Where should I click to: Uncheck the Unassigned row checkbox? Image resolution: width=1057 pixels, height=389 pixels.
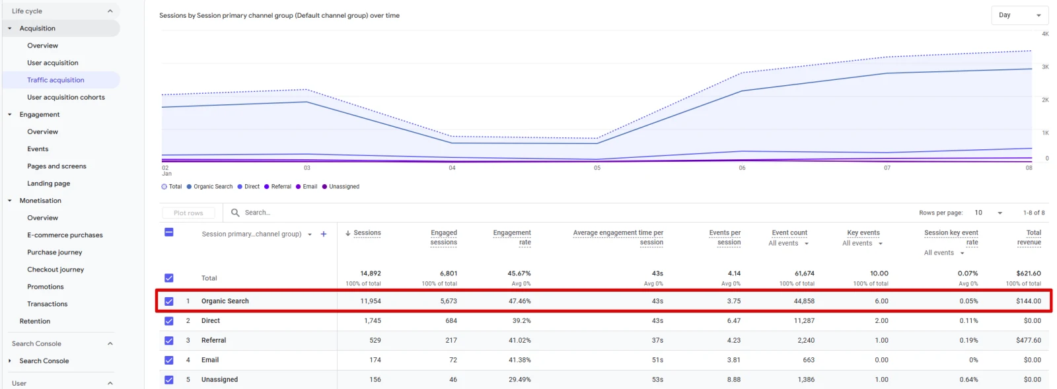pos(169,380)
